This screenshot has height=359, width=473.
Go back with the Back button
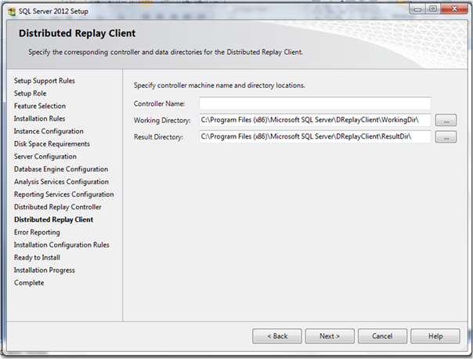tap(277, 336)
